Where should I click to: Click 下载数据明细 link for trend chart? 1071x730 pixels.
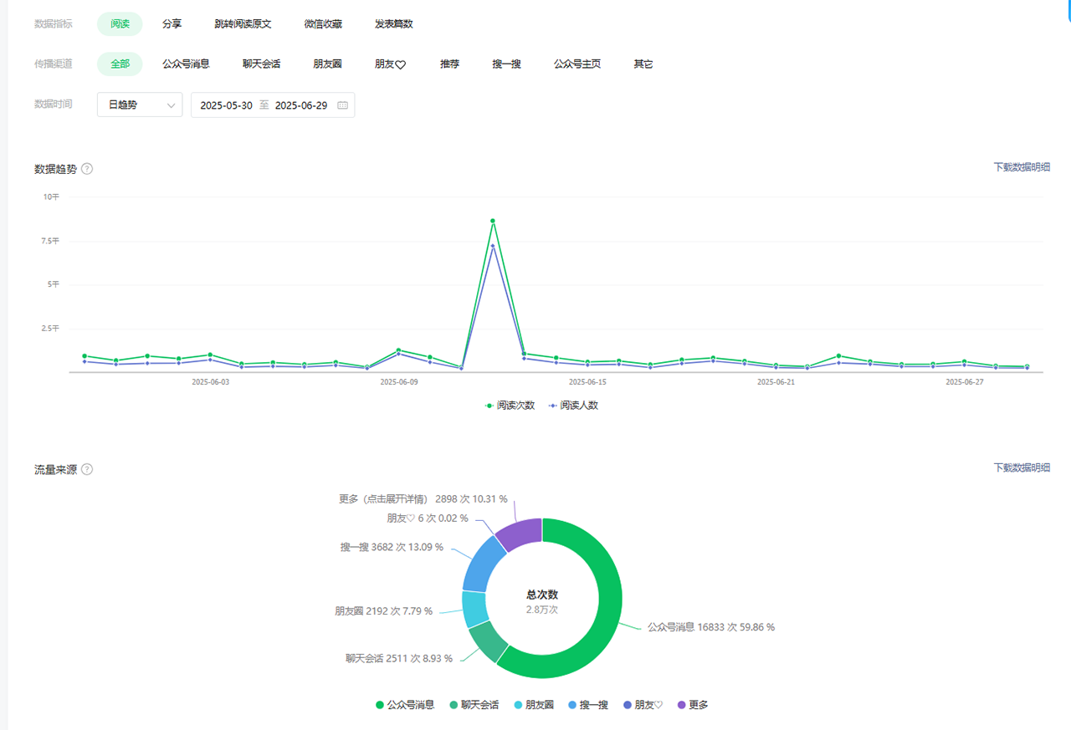[1021, 167]
